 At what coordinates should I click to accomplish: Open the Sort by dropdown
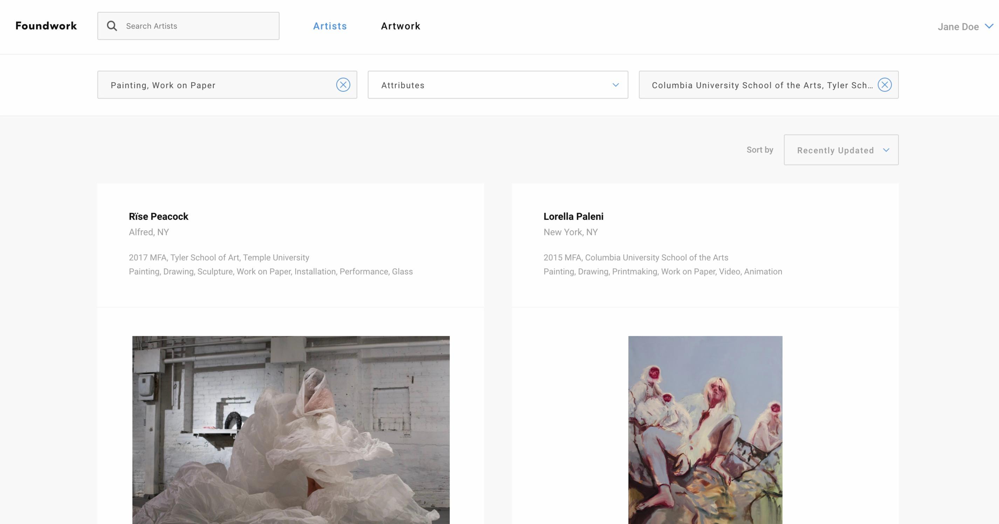[841, 150]
